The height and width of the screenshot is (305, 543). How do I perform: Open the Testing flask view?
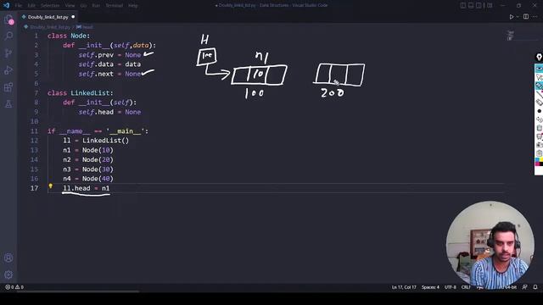[x=8, y=103]
